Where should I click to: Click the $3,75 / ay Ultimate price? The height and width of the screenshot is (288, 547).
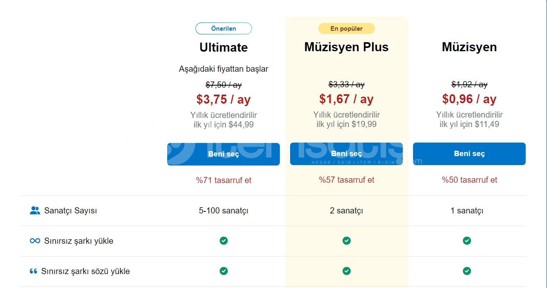click(224, 99)
